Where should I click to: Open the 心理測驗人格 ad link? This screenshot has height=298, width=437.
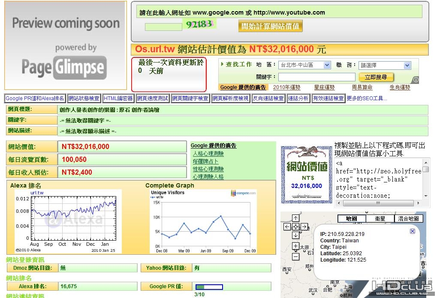pos(208,177)
